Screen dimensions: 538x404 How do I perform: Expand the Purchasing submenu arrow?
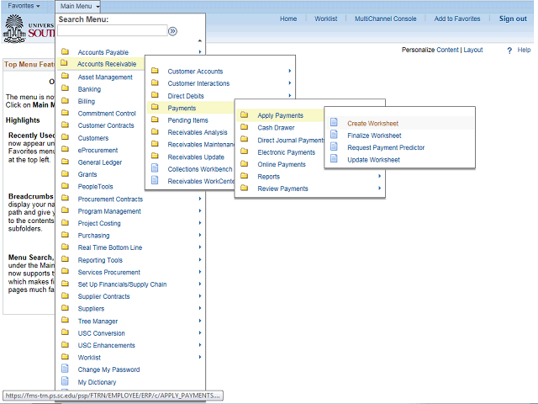[x=200, y=236]
